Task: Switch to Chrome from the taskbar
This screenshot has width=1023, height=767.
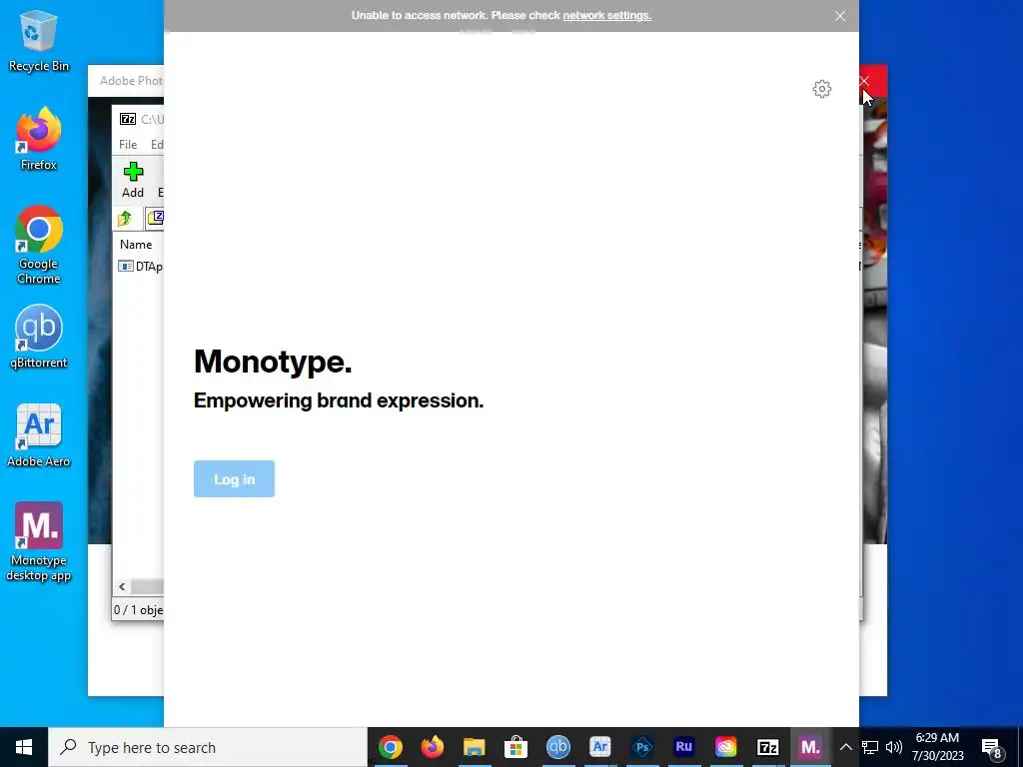Action: (x=391, y=747)
